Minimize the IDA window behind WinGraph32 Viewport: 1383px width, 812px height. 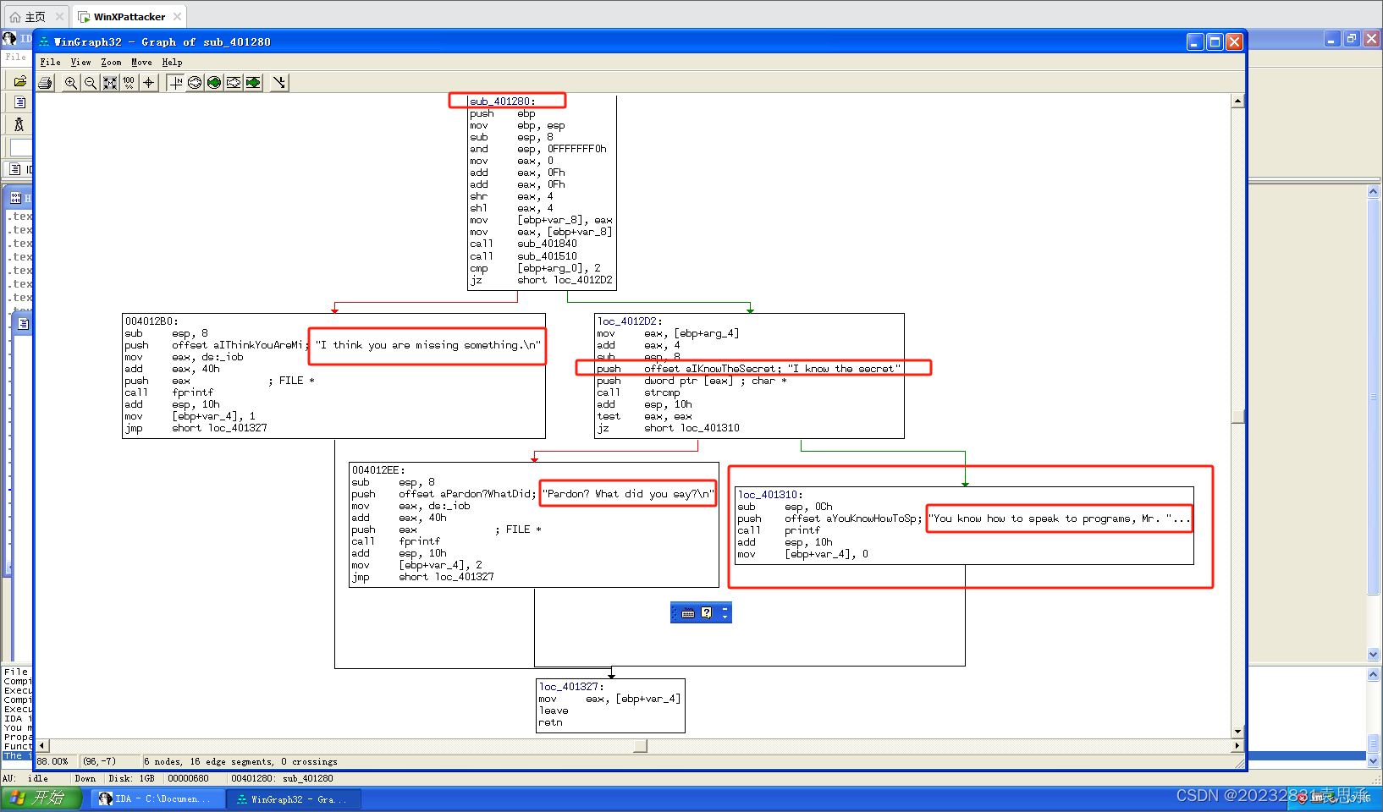tap(1332, 39)
